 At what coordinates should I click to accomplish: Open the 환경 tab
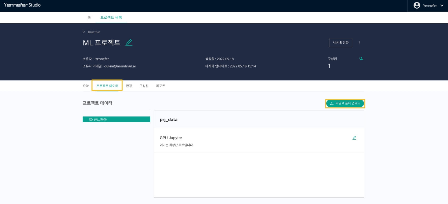pos(129,86)
